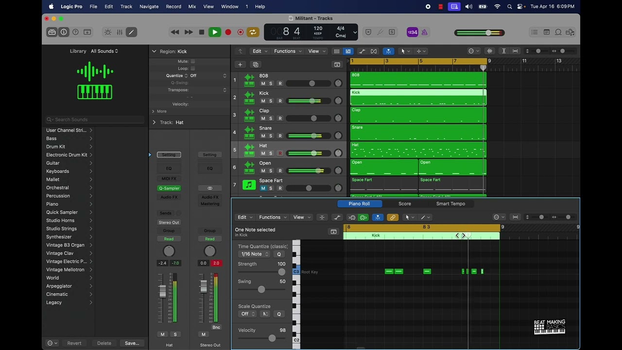622x350 pixels.
Task: Open Quick Help button
Action: click(75, 32)
